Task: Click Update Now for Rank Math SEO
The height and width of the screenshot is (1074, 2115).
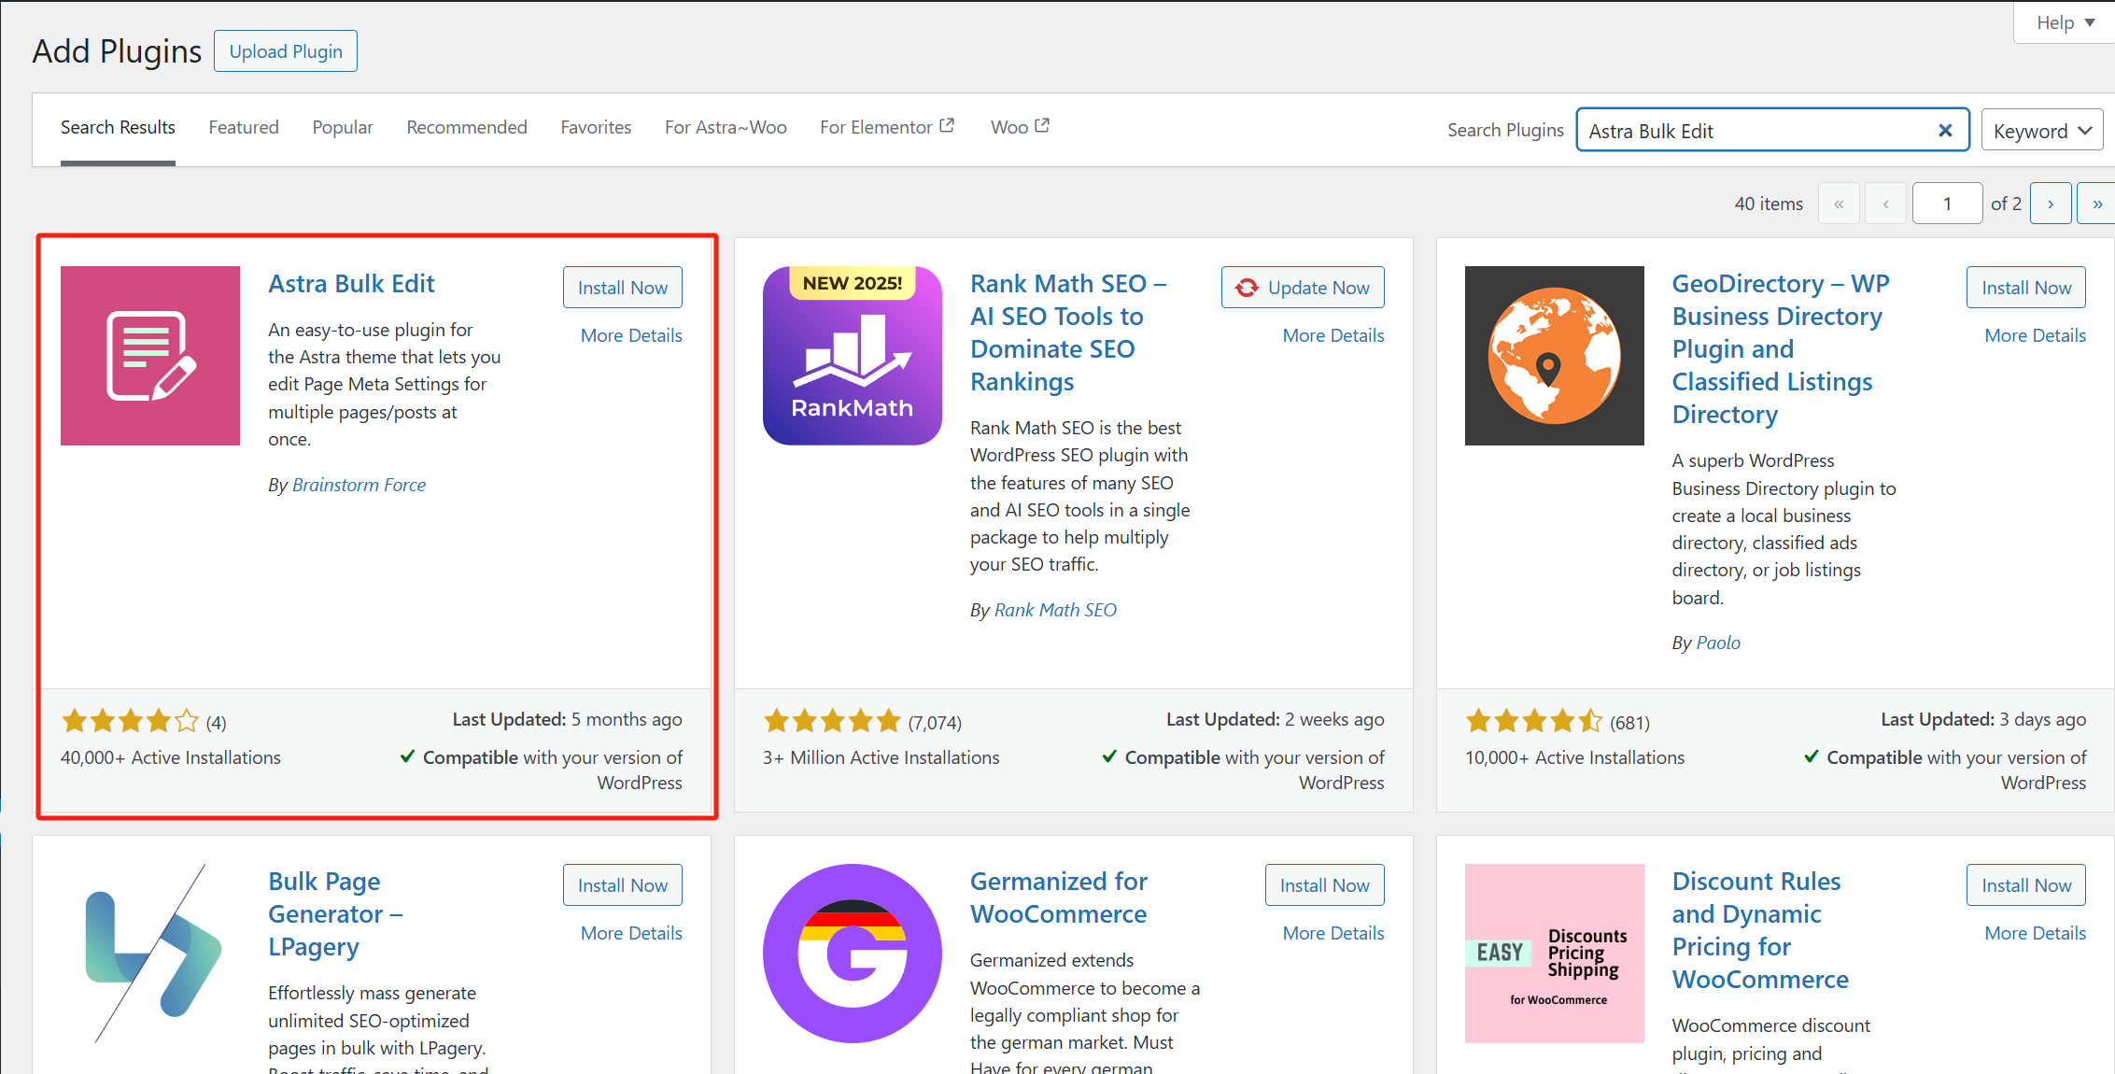Action: click(1303, 288)
